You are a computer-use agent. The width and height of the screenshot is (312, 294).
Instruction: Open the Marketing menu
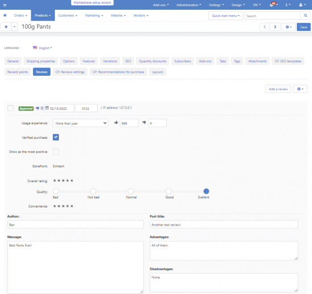[x=94, y=15]
